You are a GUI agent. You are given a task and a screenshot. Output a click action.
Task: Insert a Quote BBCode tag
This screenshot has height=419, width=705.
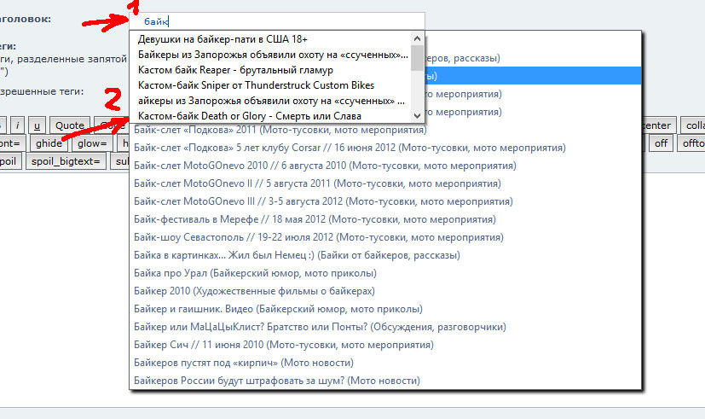click(x=70, y=125)
